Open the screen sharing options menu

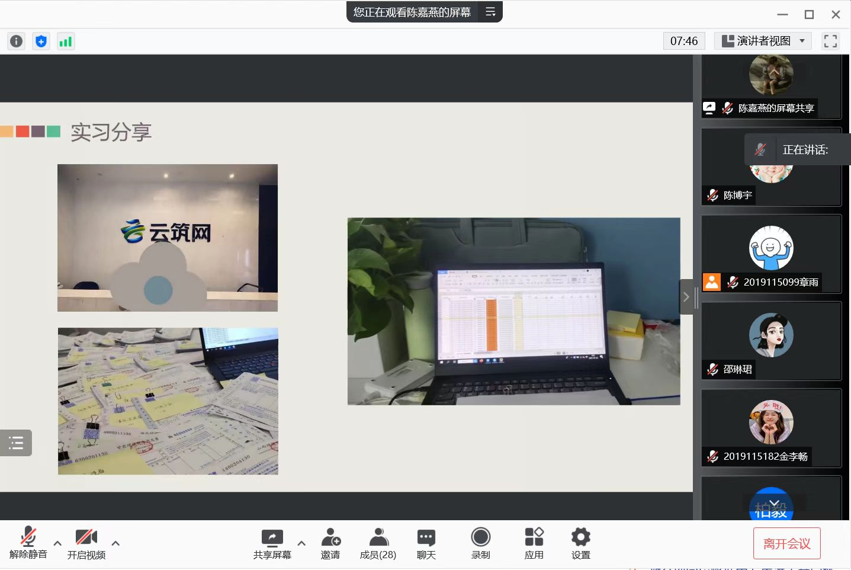[x=301, y=543]
